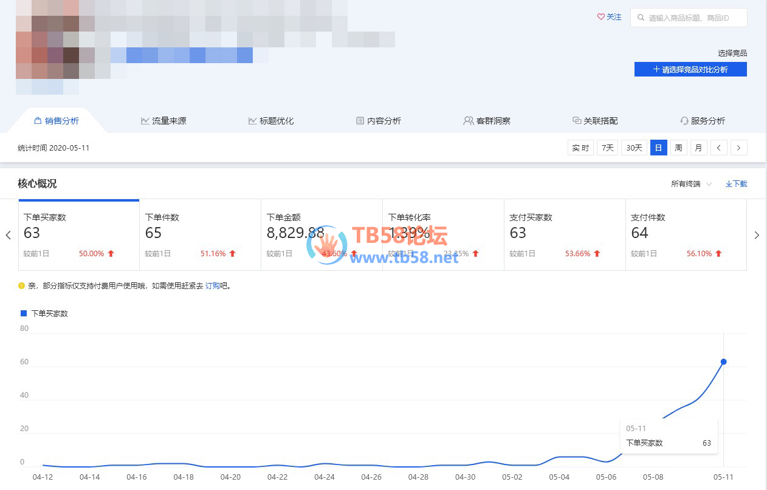Viewport: 767px width, 490px height.
Task: Select the 实时 time range
Action: coord(580,148)
